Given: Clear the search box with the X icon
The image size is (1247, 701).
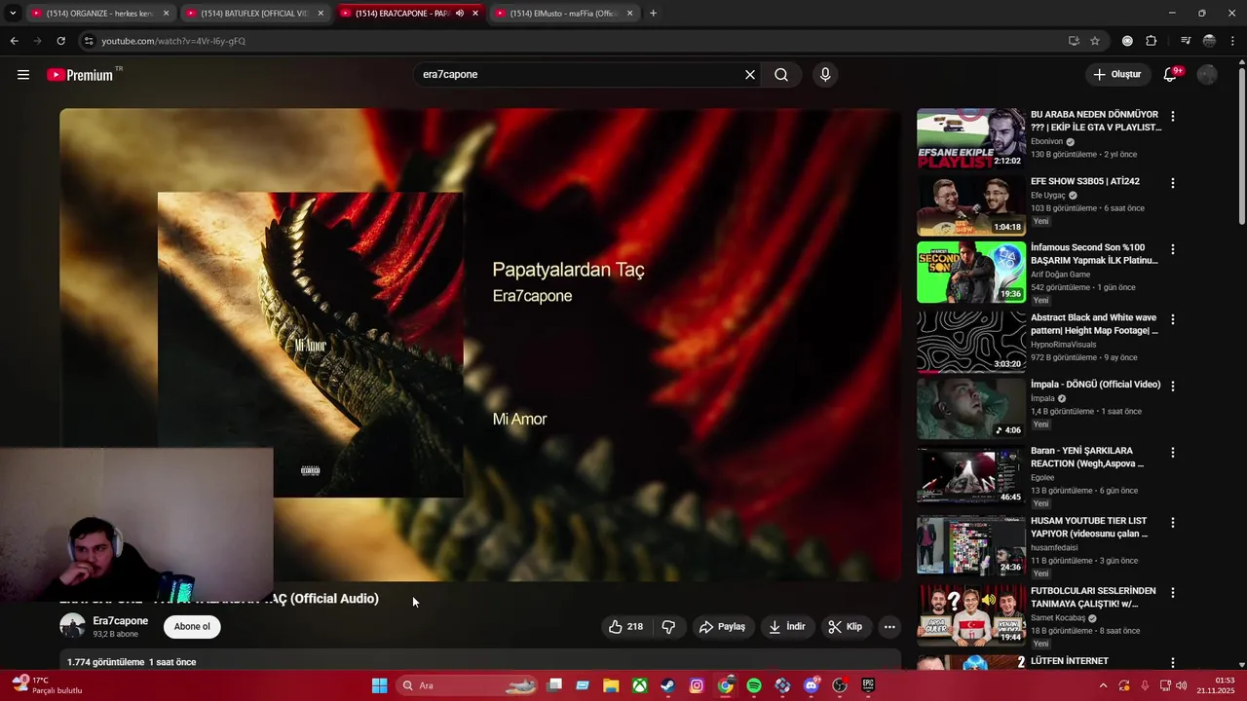Looking at the screenshot, I should (750, 75).
